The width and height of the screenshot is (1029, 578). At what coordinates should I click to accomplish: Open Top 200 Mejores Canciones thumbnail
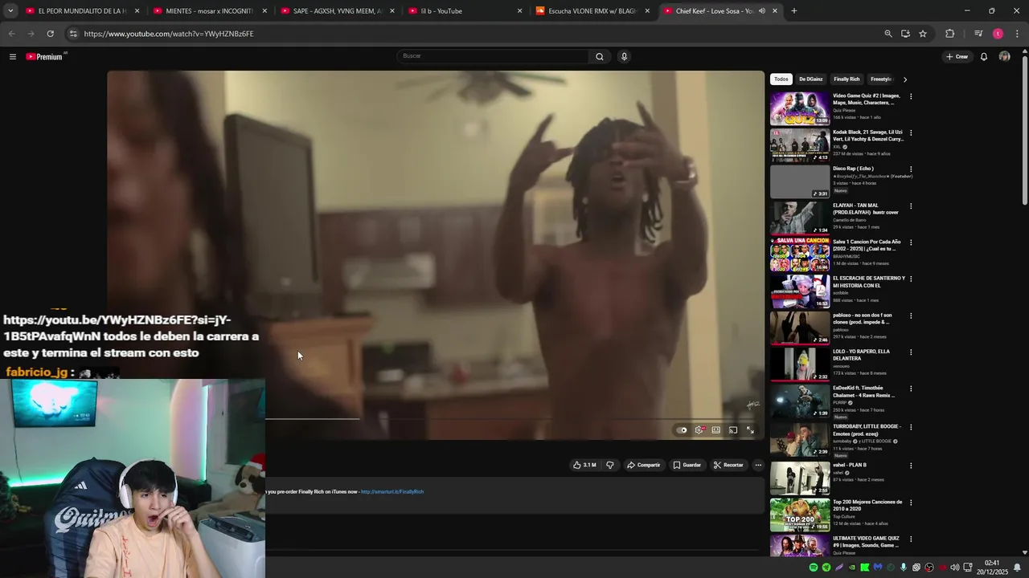click(x=800, y=515)
